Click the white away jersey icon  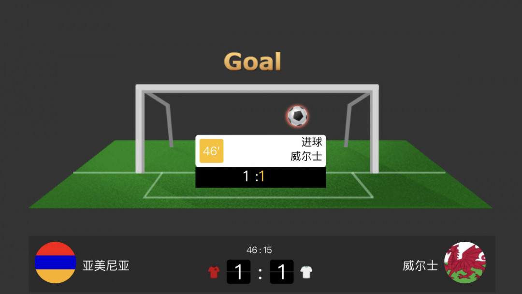(x=306, y=272)
